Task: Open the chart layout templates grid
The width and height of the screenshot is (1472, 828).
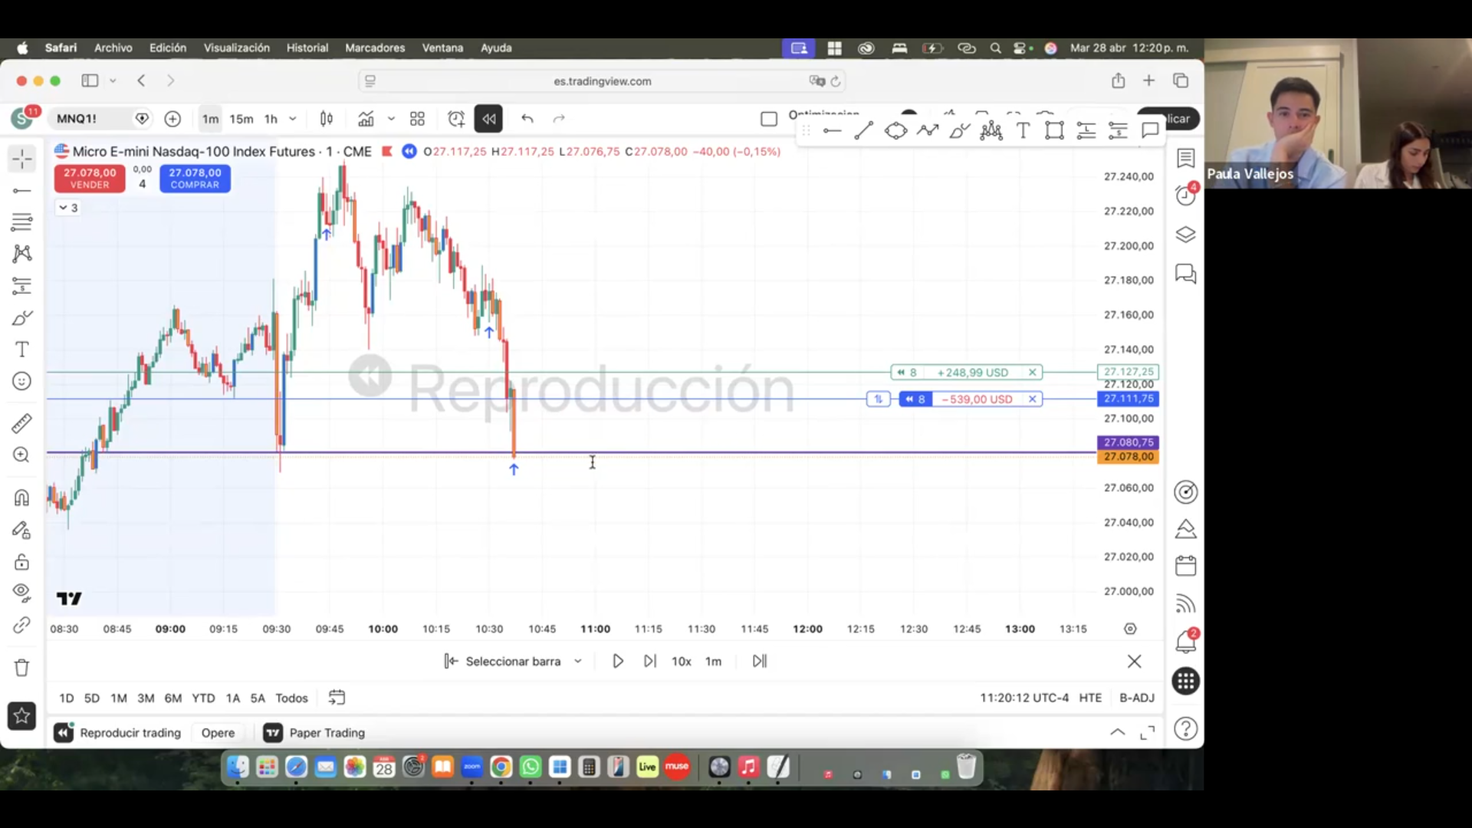Action: (x=417, y=119)
